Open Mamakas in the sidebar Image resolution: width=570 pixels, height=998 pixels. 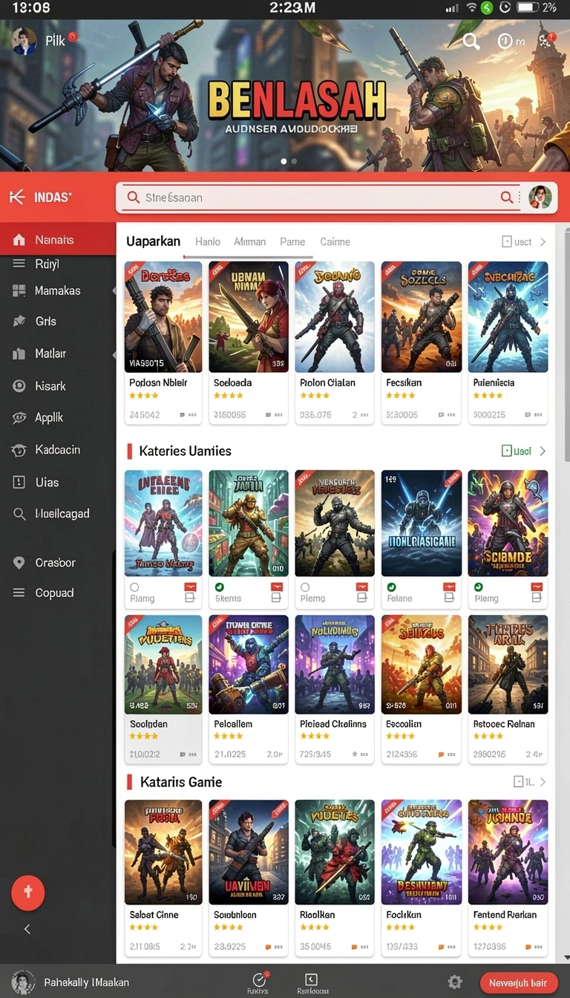point(58,290)
